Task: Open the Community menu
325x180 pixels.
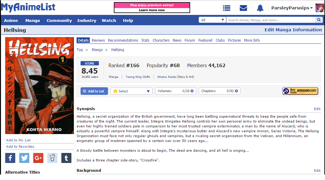Action: point(59,20)
